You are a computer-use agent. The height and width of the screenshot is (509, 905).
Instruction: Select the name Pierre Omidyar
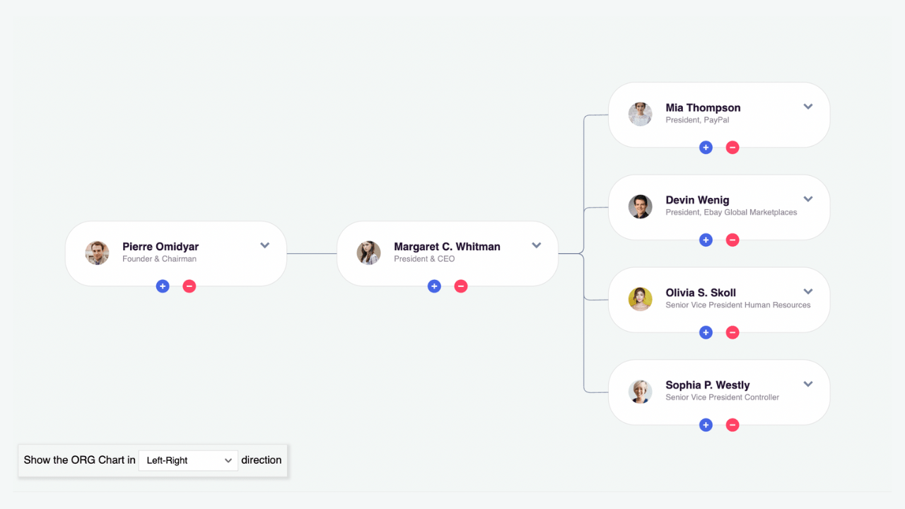tap(160, 247)
